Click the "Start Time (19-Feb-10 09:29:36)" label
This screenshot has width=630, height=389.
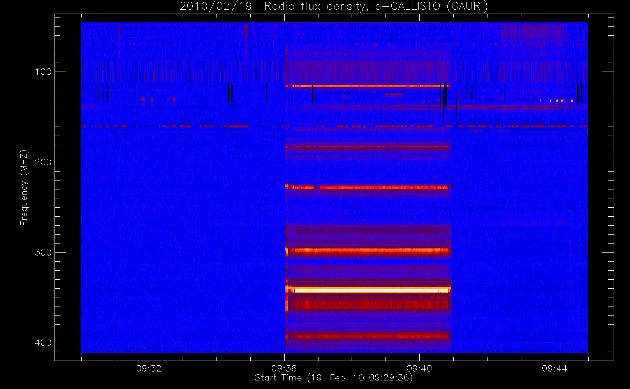coord(334,378)
